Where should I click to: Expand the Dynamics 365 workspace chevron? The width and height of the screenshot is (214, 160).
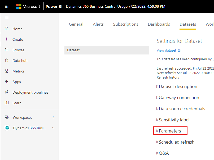click(x=53, y=128)
